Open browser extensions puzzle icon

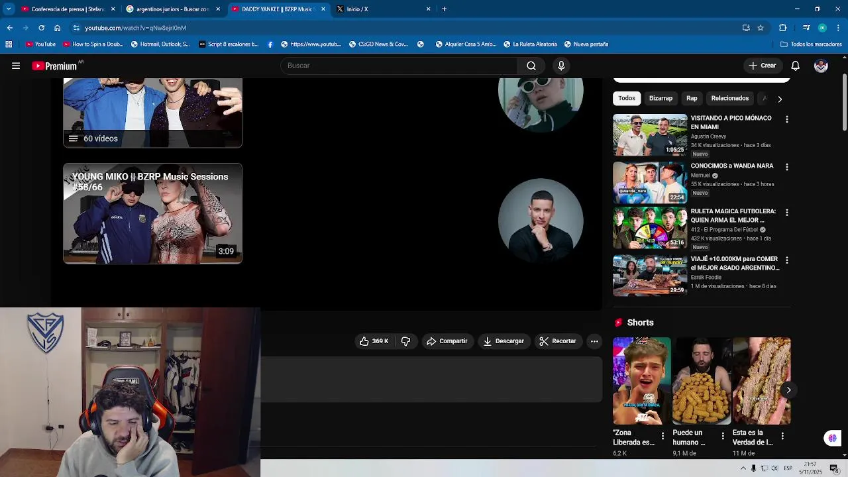782,28
